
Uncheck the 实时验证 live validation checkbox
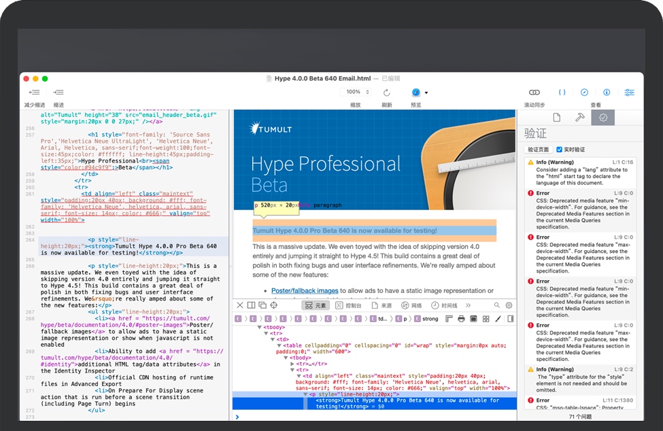tap(559, 150)
